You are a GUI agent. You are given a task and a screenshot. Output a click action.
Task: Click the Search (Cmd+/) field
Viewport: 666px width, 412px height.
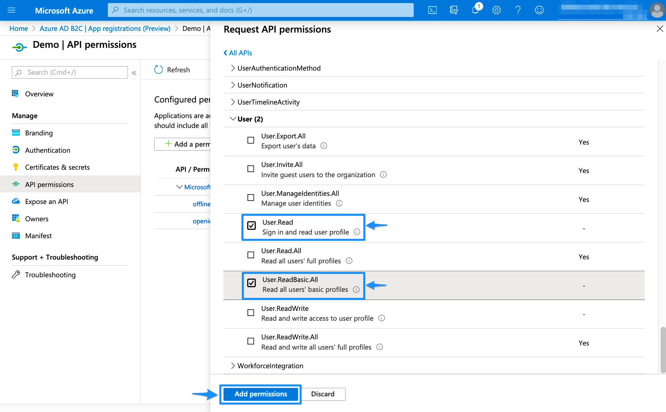click(70, 72)
